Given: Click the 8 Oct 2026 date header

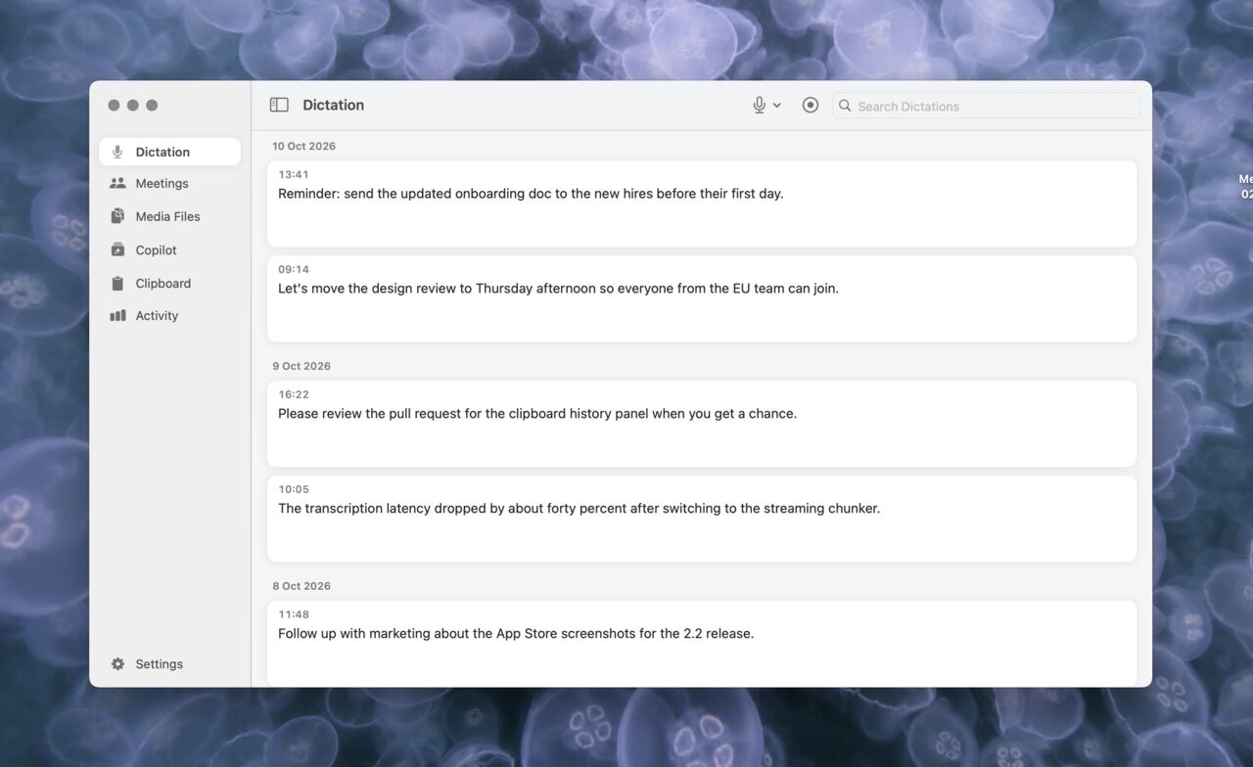Looking at the screenshot, I should 302,586.
